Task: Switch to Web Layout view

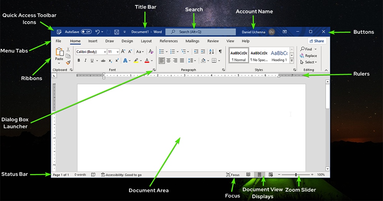Action: (271, 175)
